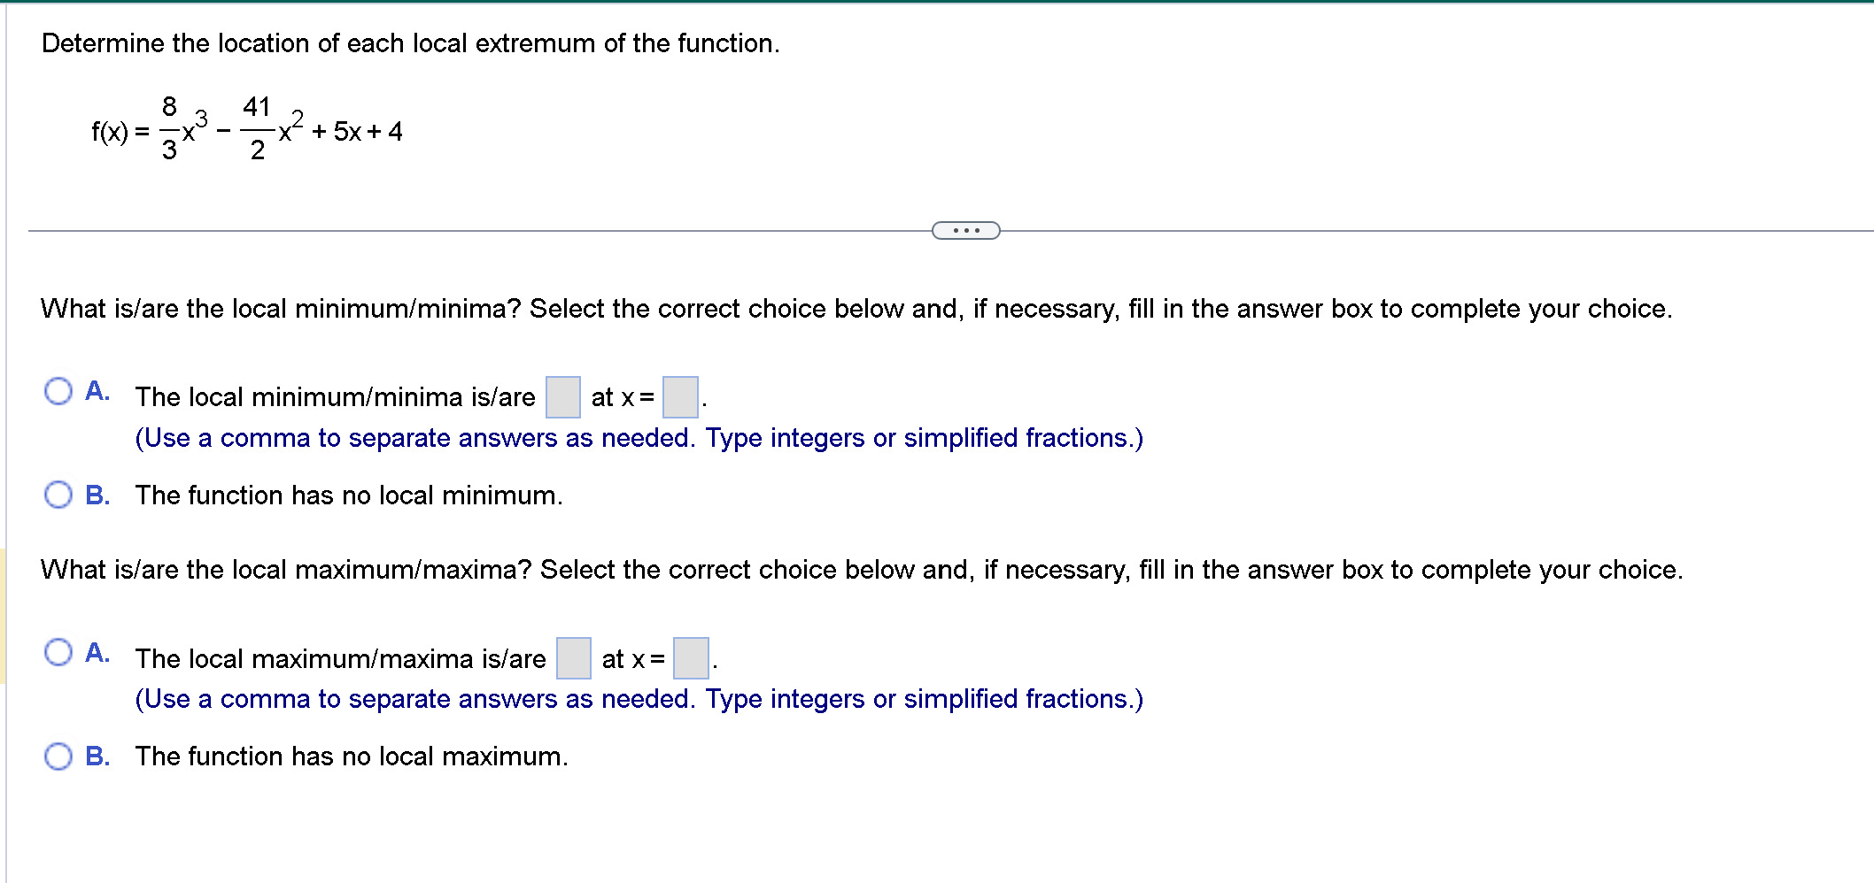Screen dimensions: 1874x883
Task: Click "The function has no local maximum" text
Action: [x=352, y=756]
